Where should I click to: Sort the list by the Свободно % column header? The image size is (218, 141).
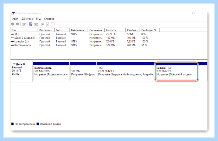(150, 30)
